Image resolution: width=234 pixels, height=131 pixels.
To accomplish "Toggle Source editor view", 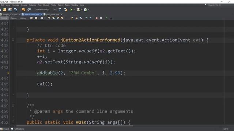I will (4, 18).
